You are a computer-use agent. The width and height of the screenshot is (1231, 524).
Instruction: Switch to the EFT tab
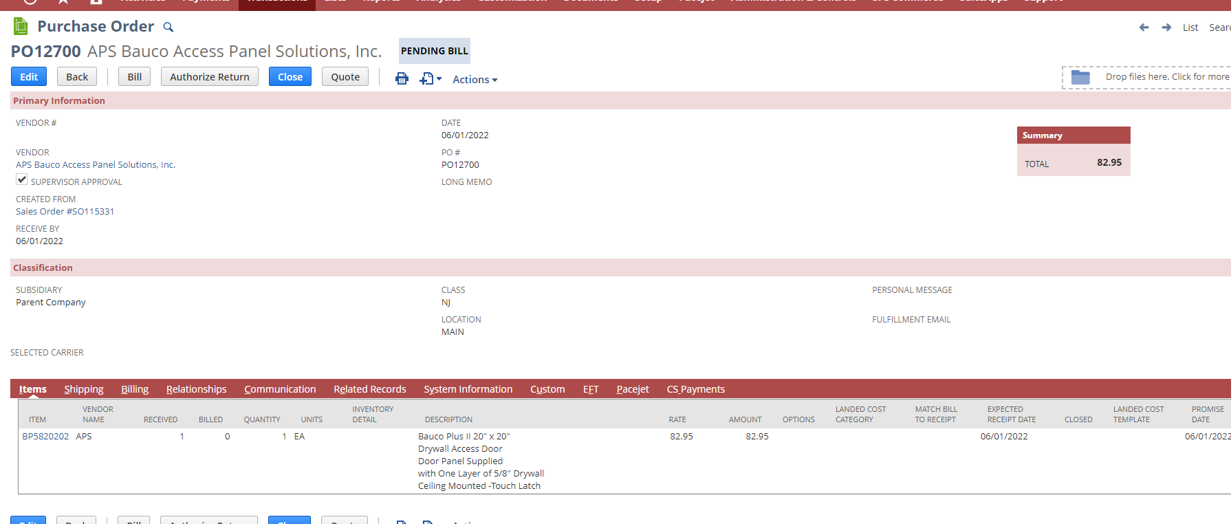591,389
